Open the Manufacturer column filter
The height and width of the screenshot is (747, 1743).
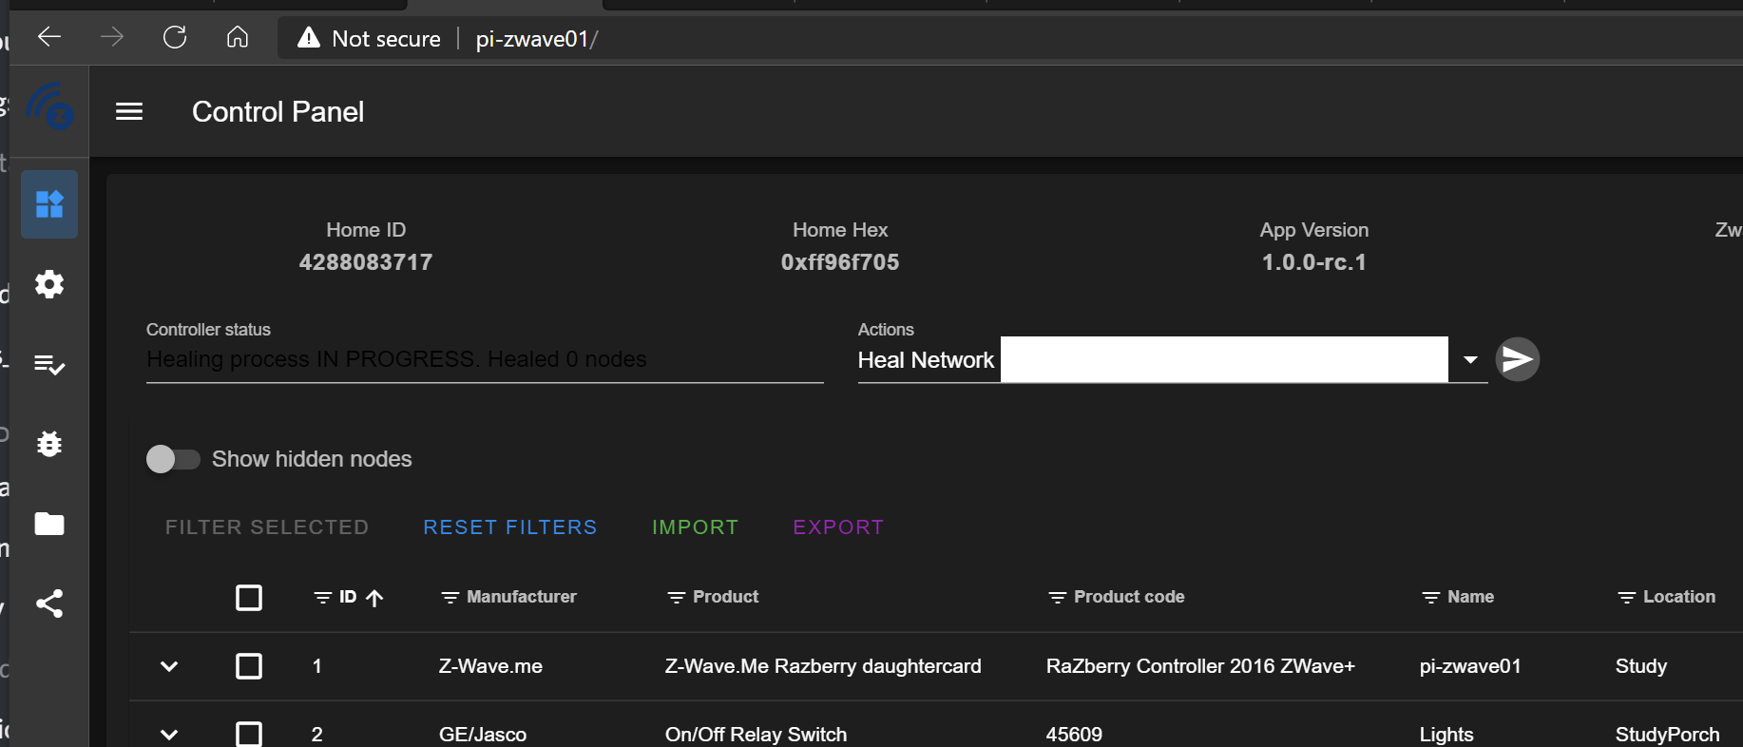click(x=450, y=598)
